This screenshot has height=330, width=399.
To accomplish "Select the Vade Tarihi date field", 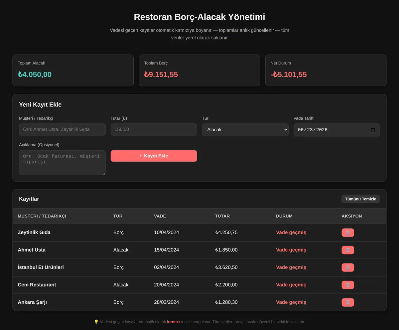I will coord(336,130).
